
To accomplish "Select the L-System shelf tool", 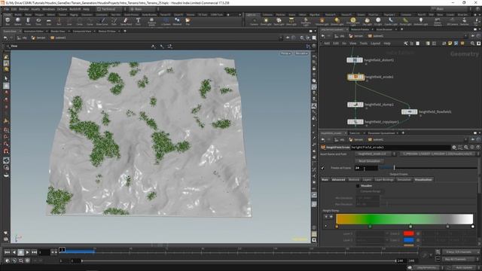I will coord(166,21).
